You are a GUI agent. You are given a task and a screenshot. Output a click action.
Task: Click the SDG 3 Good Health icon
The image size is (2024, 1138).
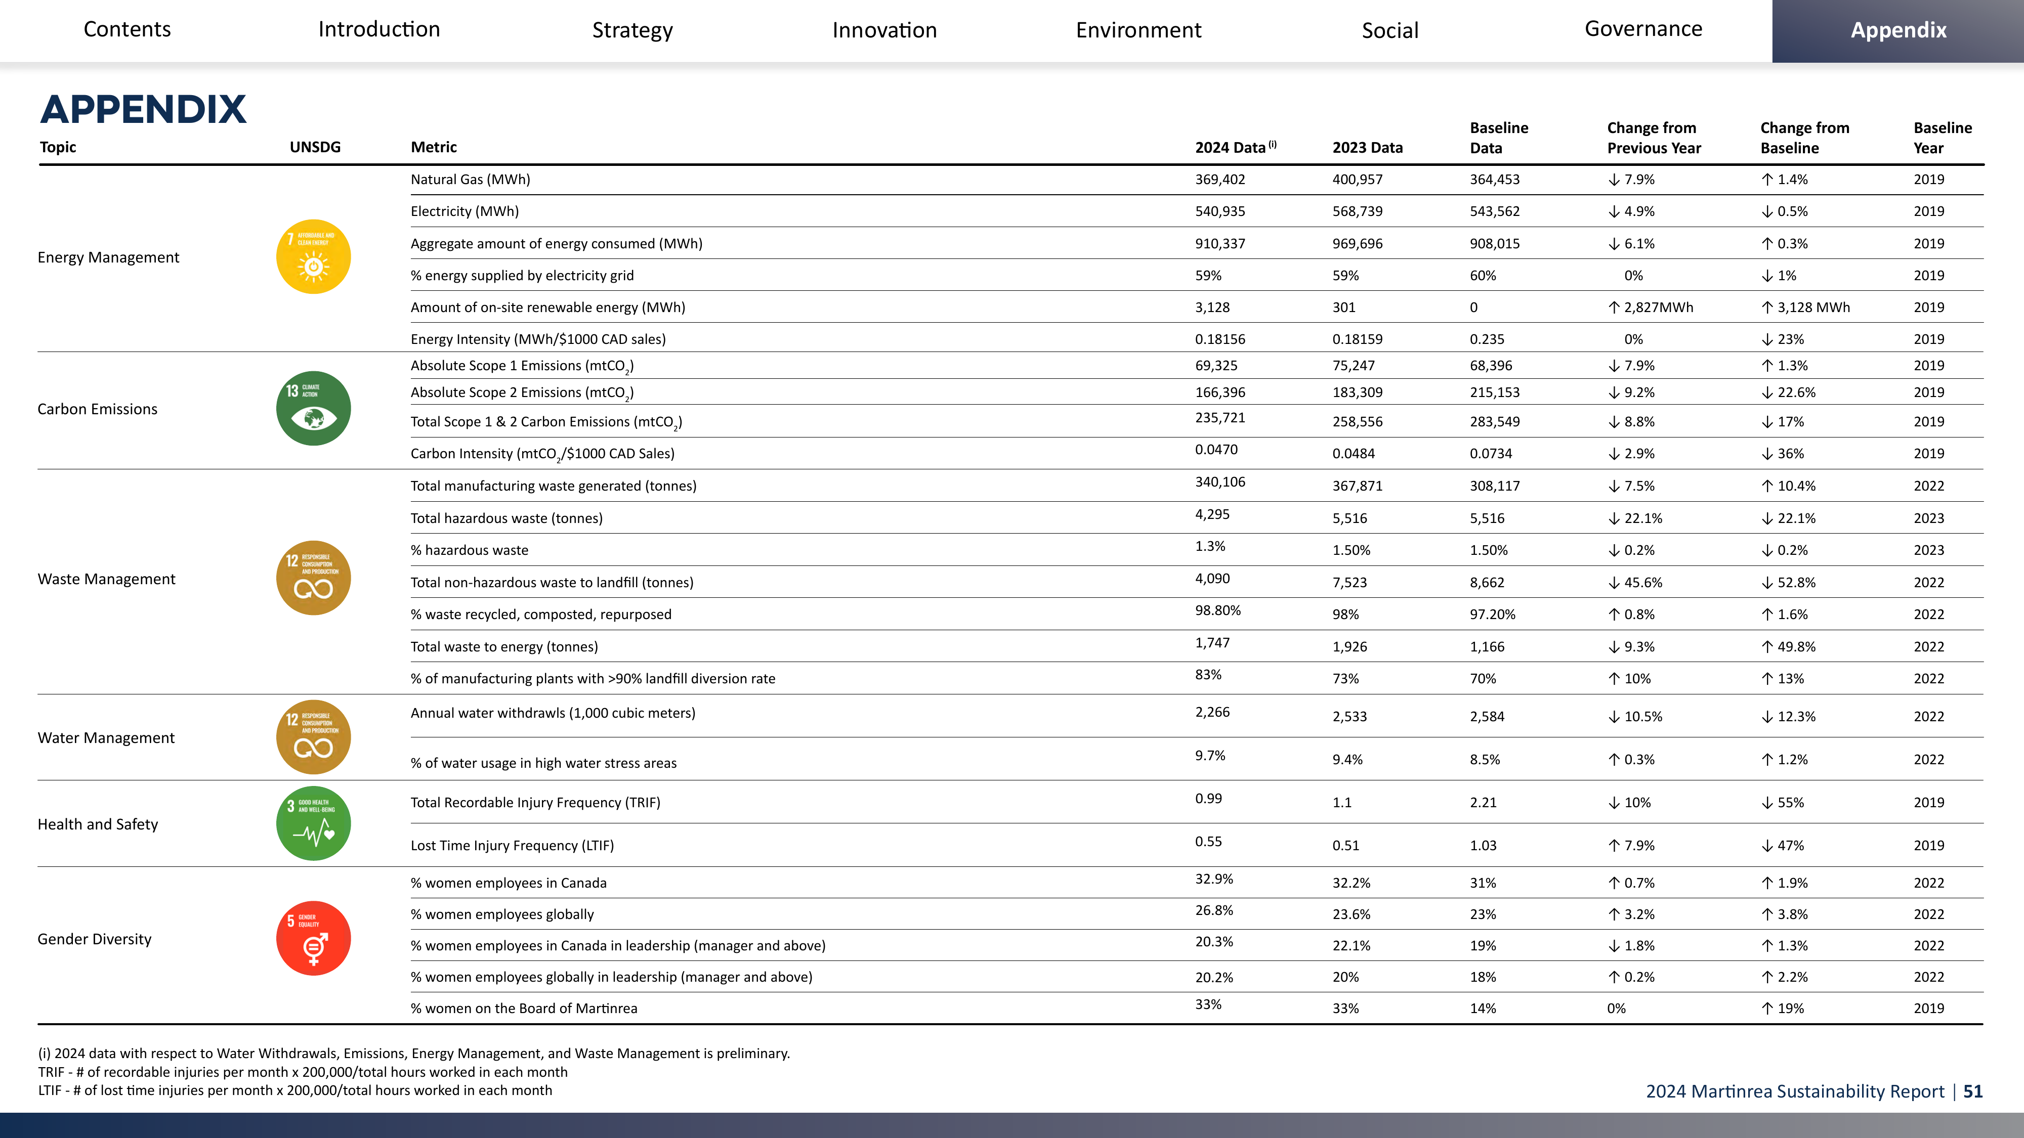(x=314, y=823)
